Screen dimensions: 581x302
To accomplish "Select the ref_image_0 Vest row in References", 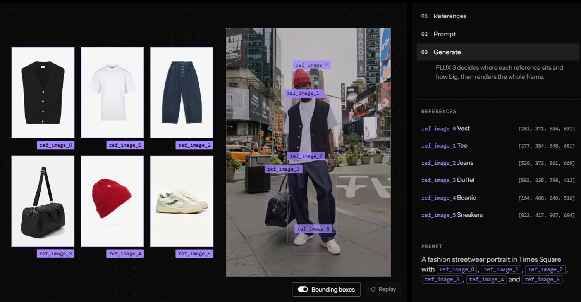I will (498, 128).
